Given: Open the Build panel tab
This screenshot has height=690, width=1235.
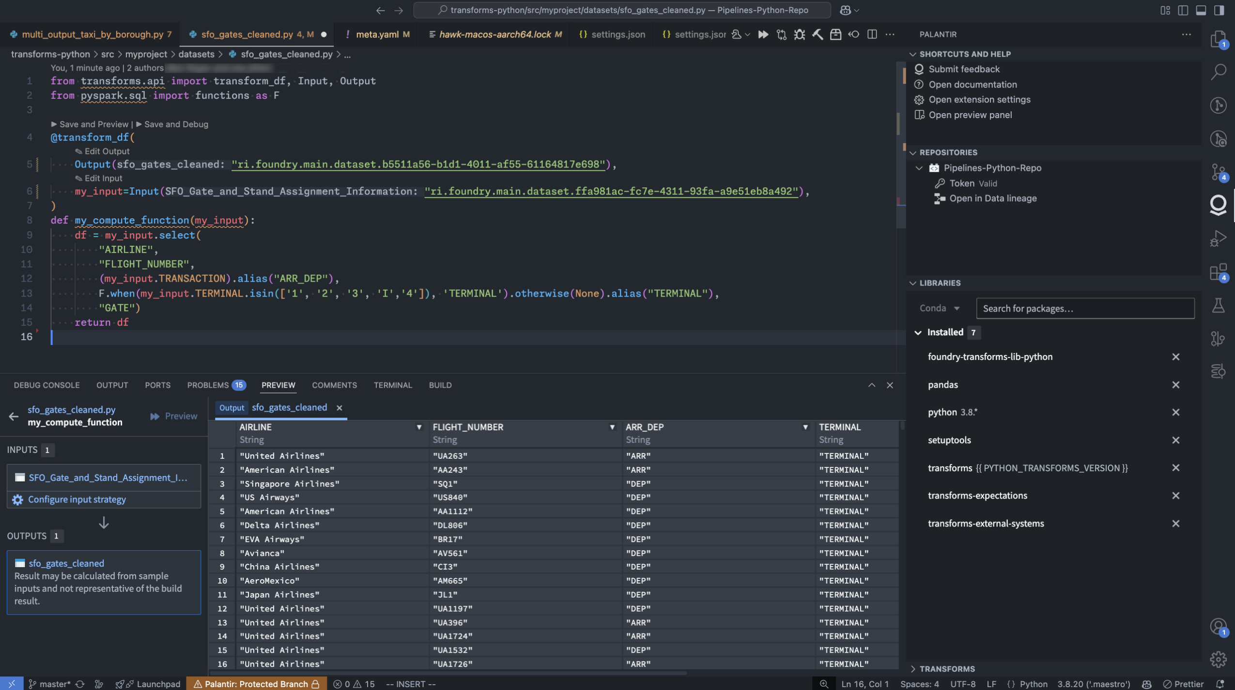Looking at the screenshot, I should [440, 385].
